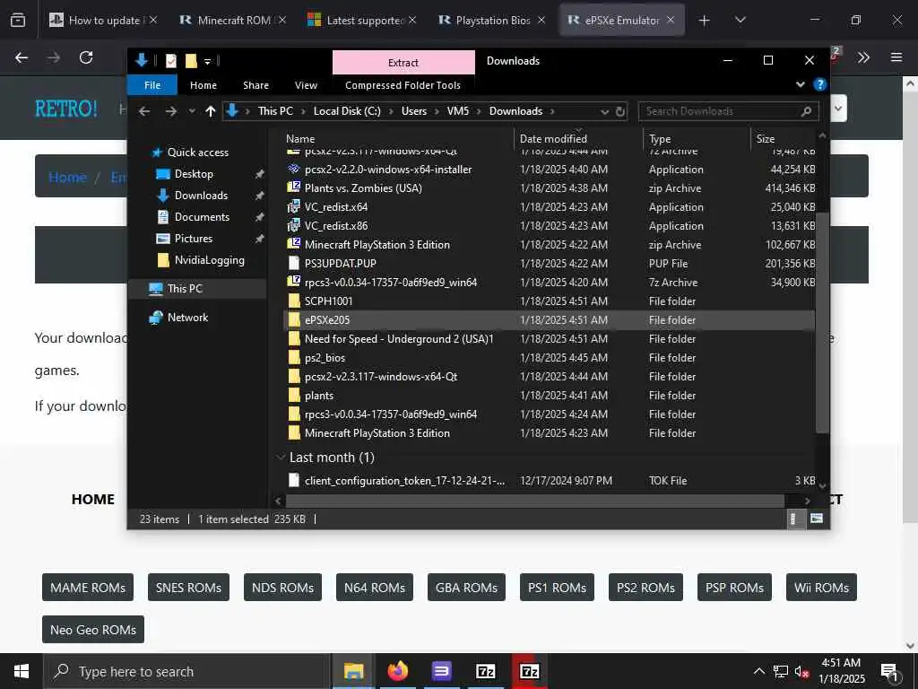Switch to details view layout
This screenshot has width=918, height=689.
point(794,519)
